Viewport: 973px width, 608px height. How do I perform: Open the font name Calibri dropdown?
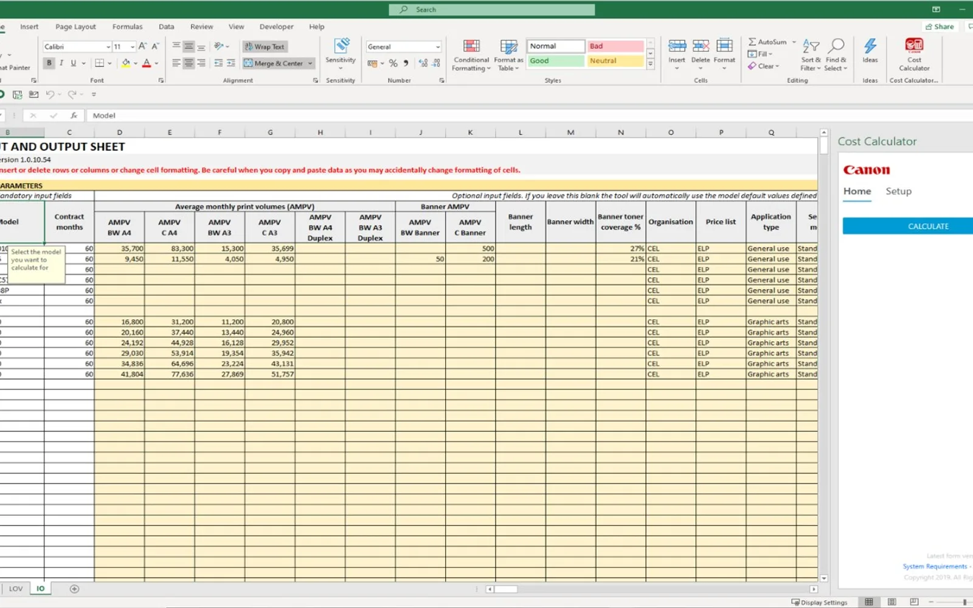click(x=108, y=47)
